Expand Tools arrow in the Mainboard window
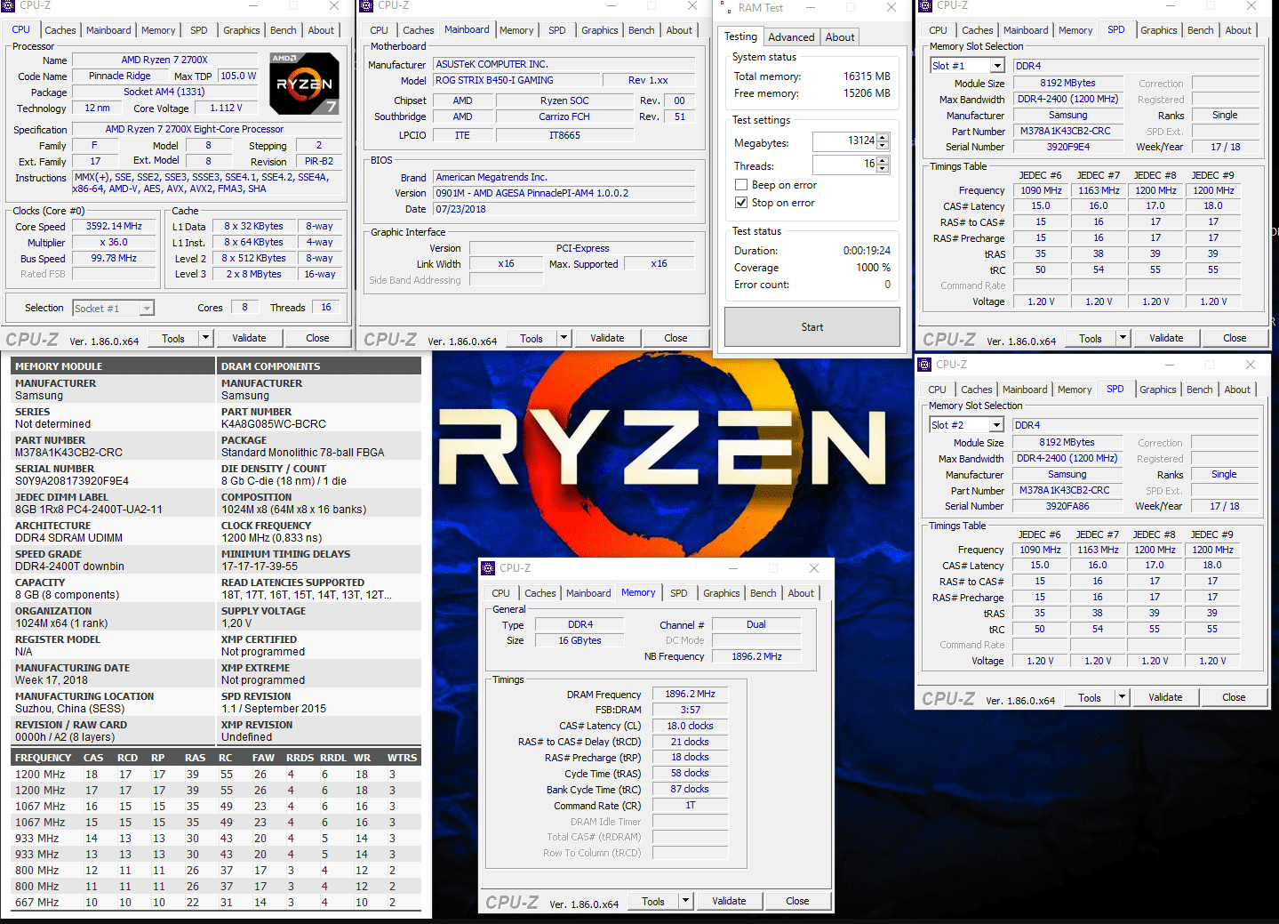 click(564, 338)
